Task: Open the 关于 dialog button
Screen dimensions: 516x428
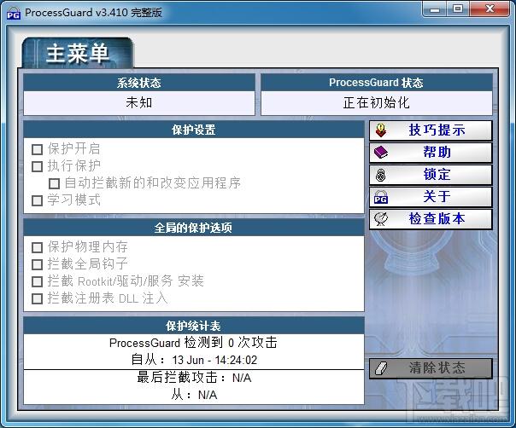Action: 431,197
